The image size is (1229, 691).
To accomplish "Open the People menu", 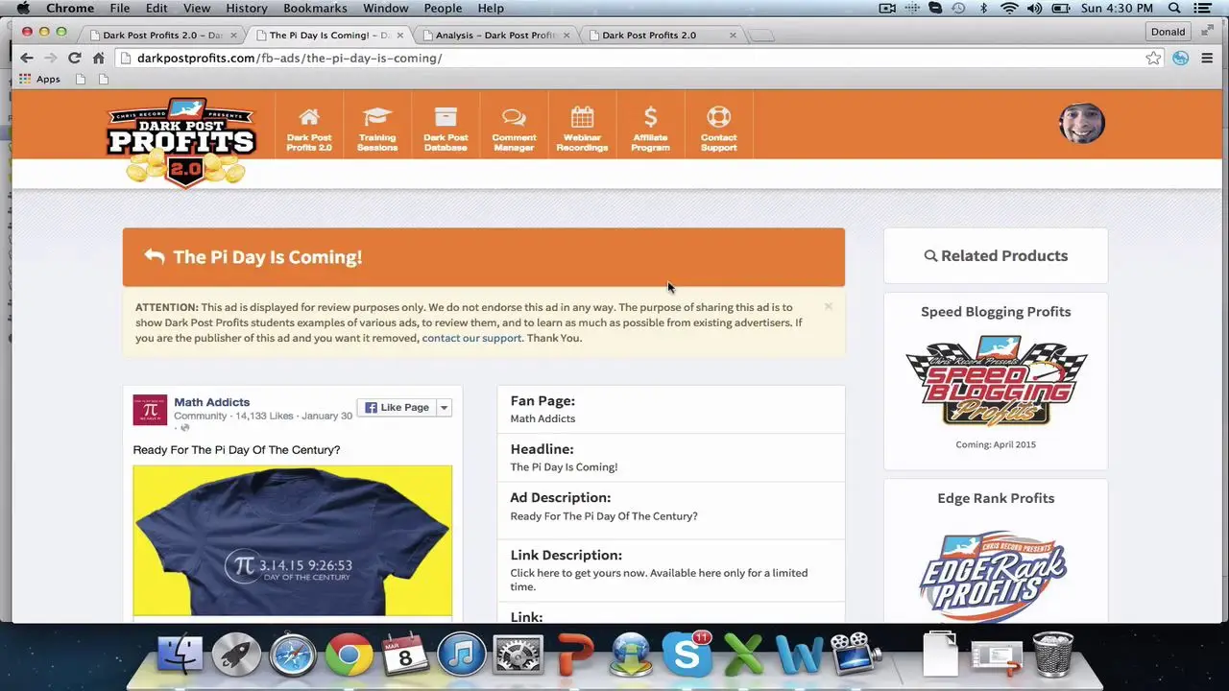I will point(443,9).
